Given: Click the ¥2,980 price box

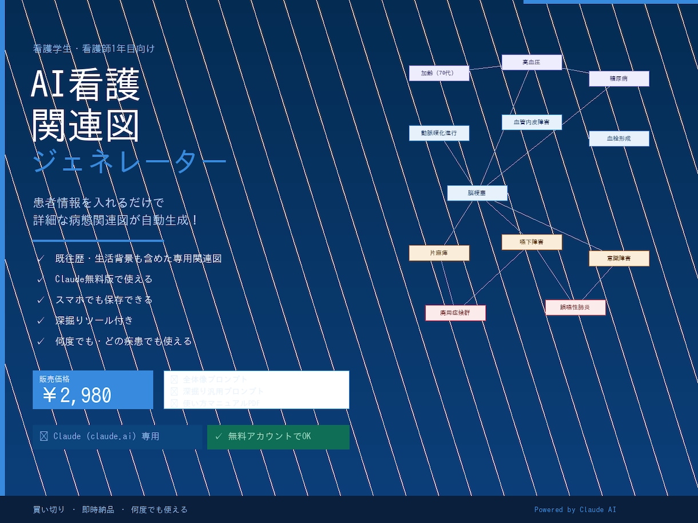Looking at the screenshot, I should 93,390.
